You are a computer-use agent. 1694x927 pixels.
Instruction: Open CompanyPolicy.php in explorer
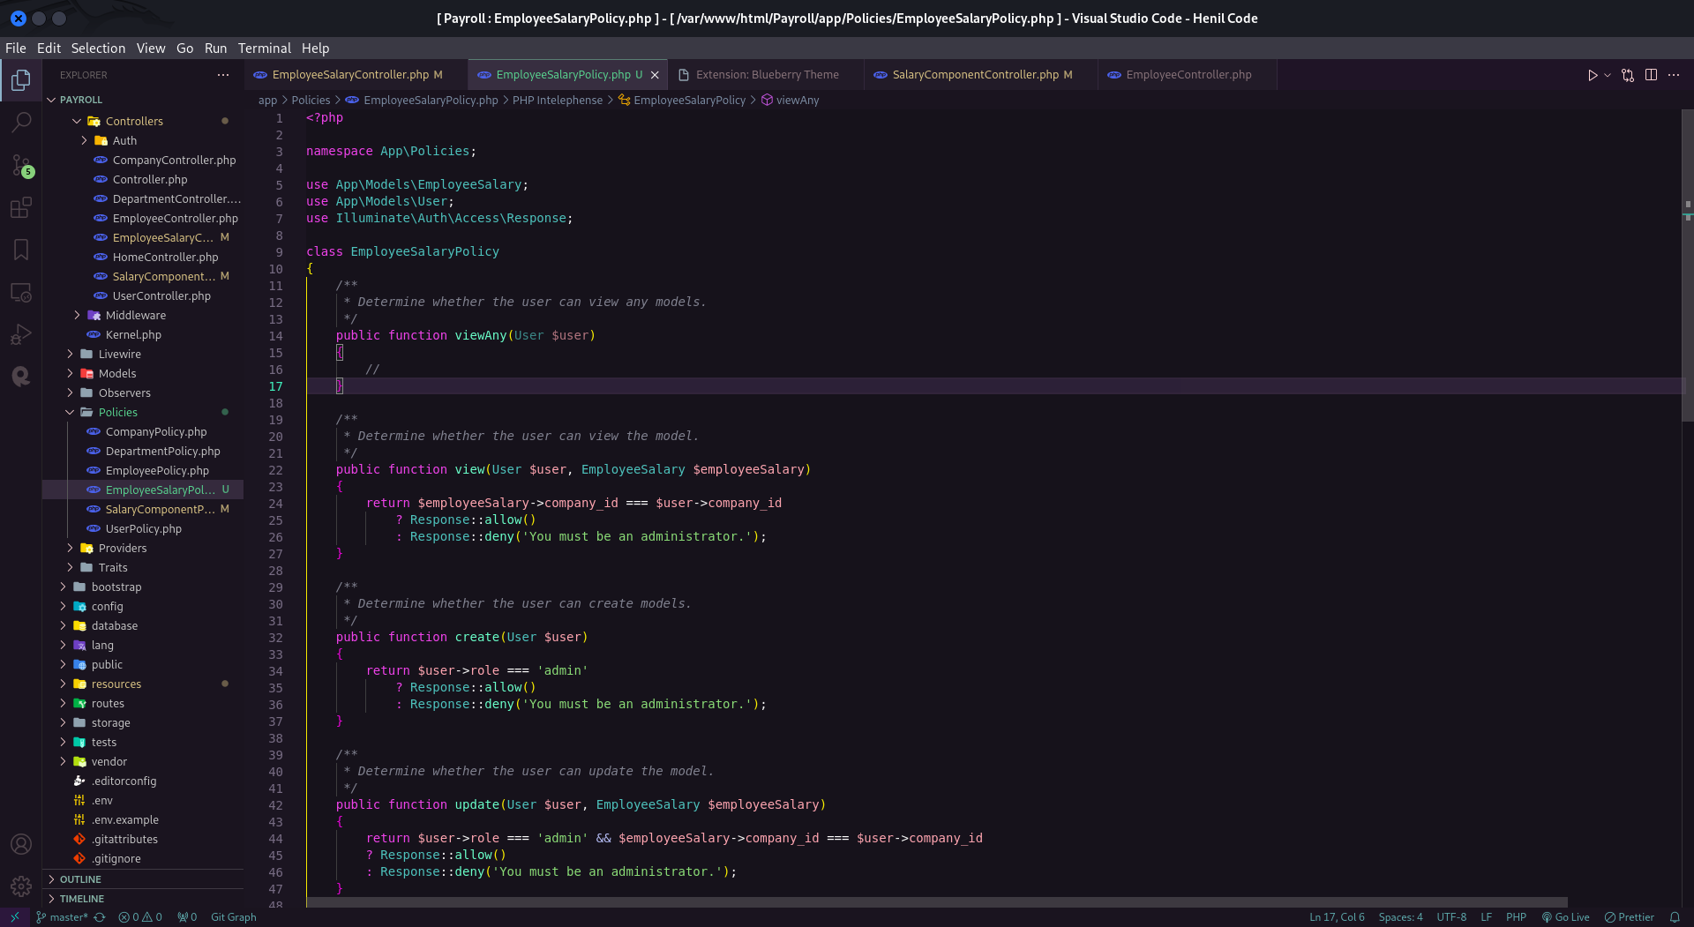pos(156,431)
